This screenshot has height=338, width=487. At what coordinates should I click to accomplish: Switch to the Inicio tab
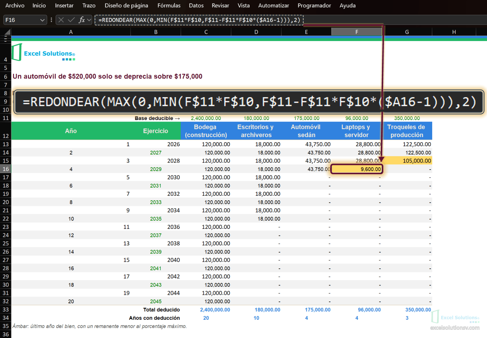coord(39,5)
